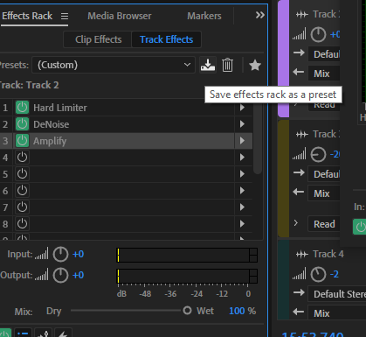Select the Clip Effects tab
Screen dimensions: 366x337
click(x=99, y=39)
